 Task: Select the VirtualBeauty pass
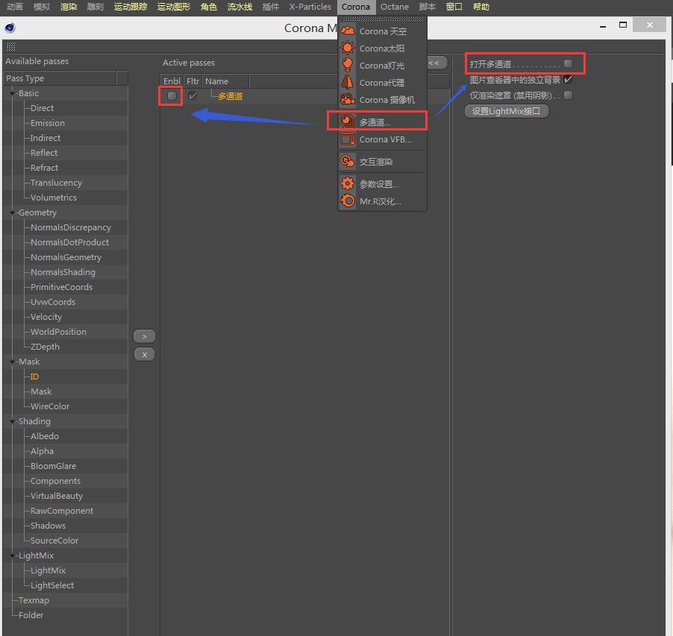(56, 496)
